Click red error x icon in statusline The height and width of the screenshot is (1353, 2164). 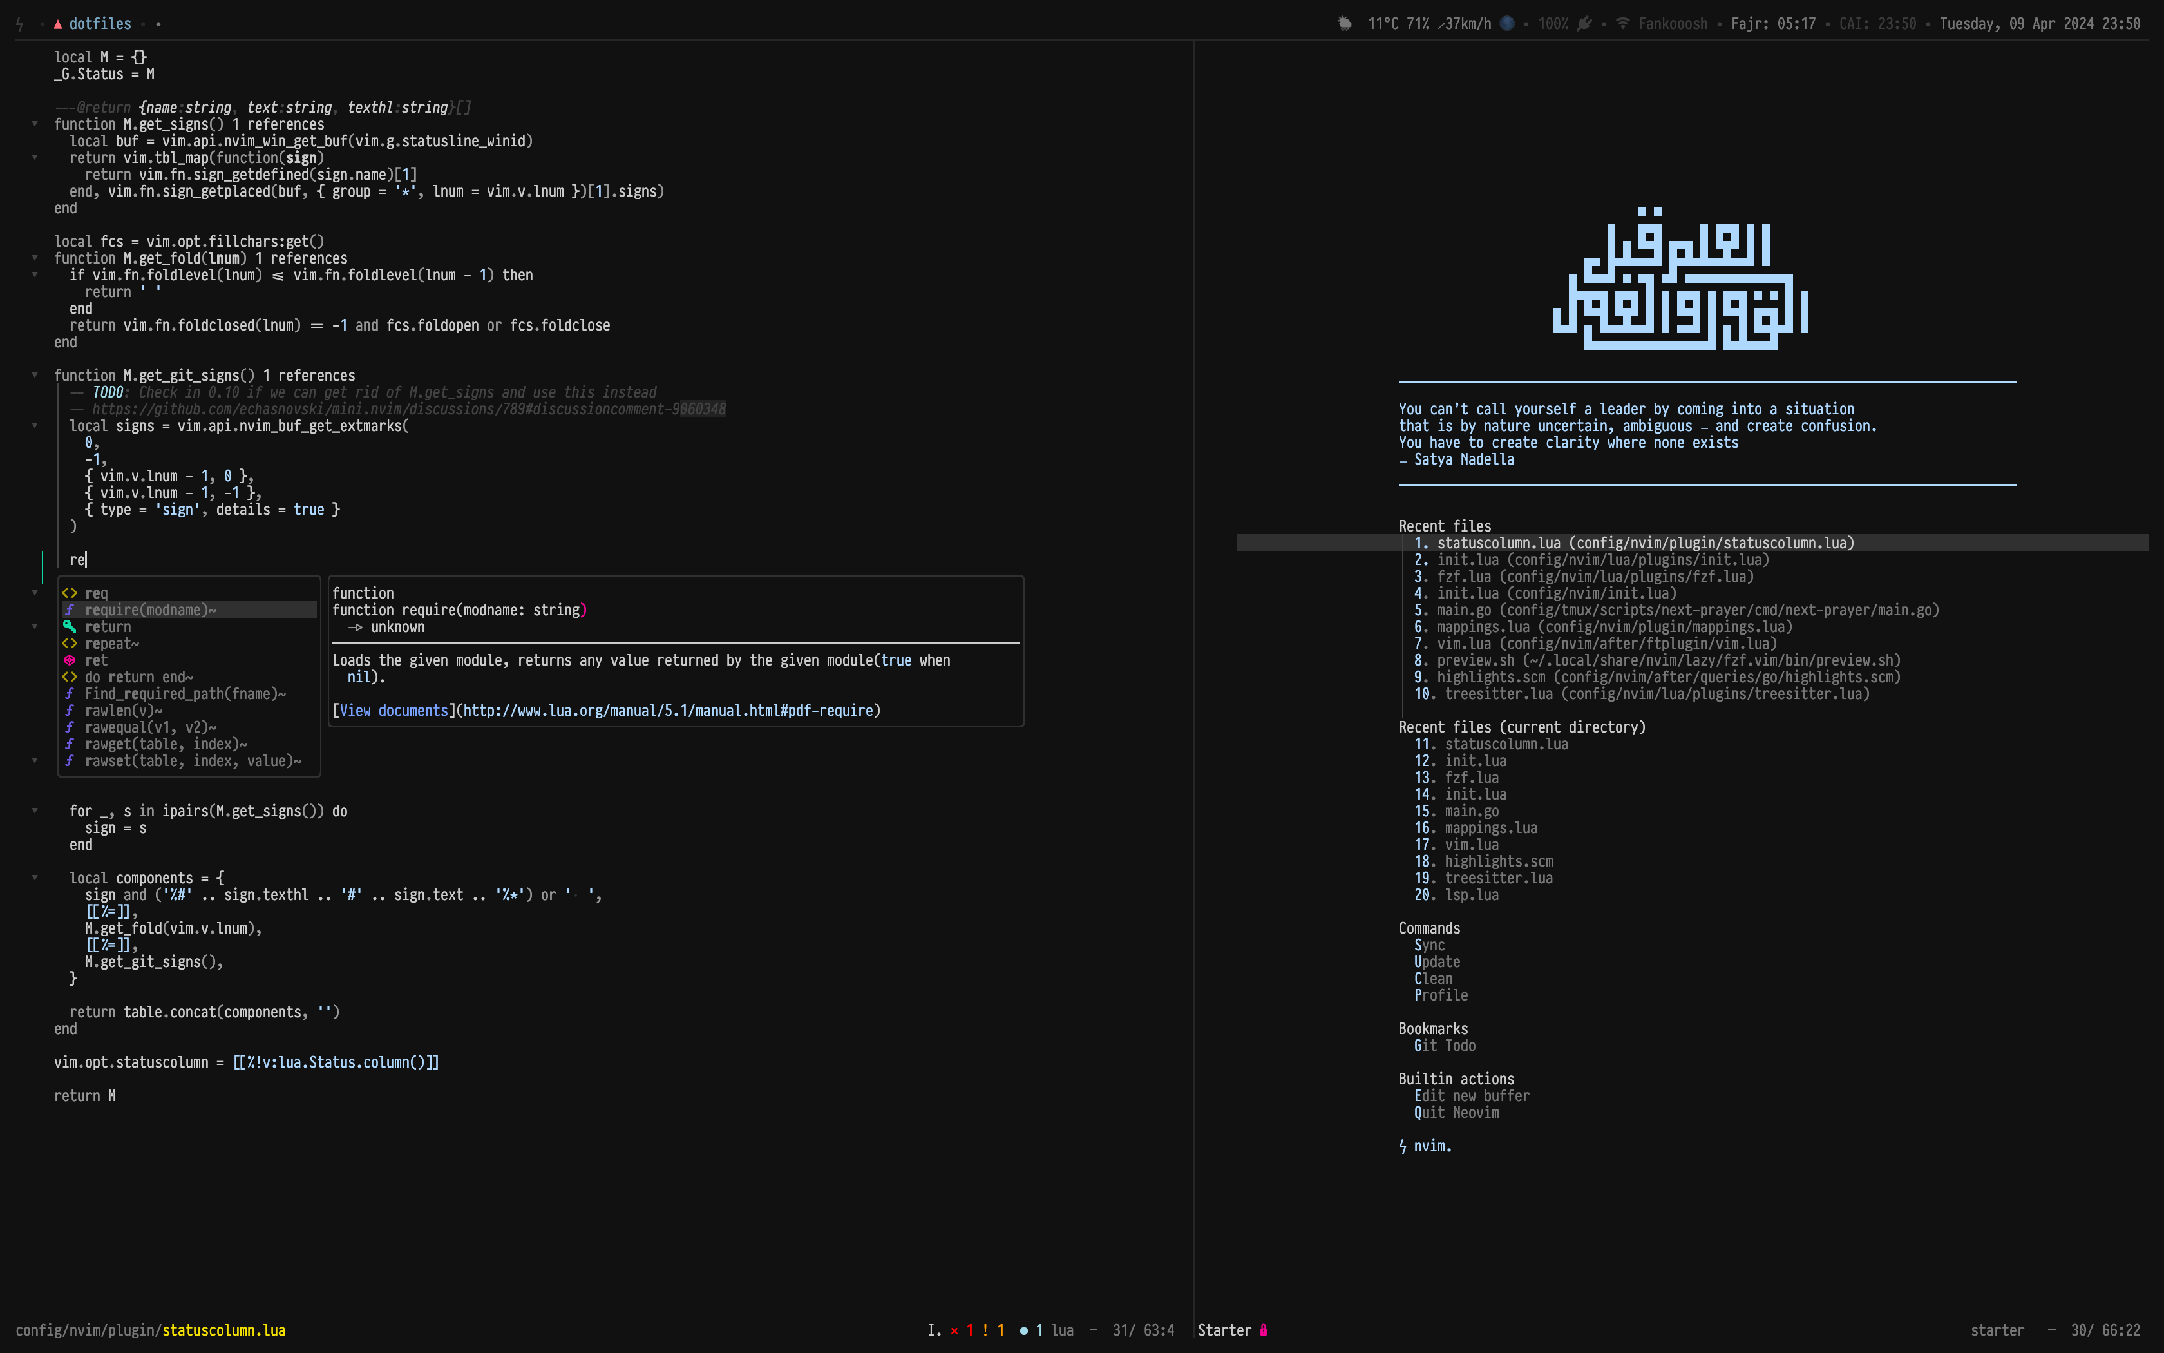coord(954,1330)
